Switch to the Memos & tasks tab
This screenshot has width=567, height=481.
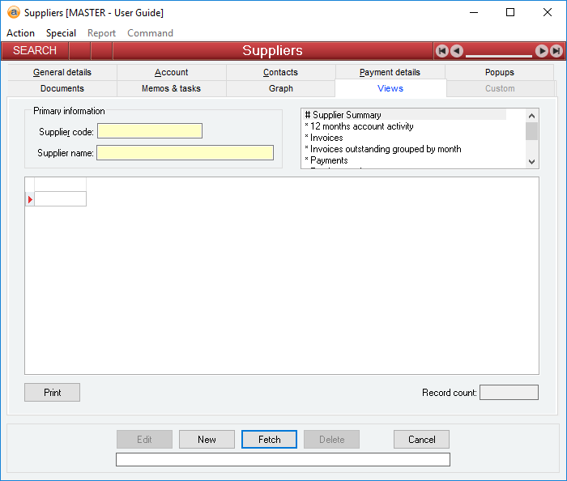171,88
